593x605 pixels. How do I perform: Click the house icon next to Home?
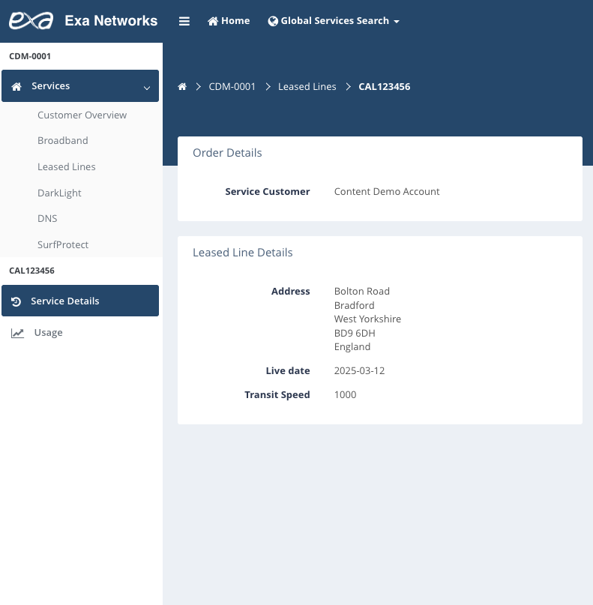(213, 21)
